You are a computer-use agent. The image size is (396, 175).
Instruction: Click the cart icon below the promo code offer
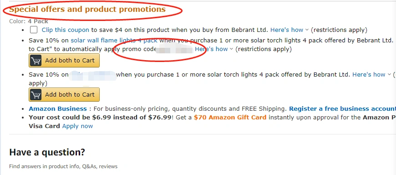click(x=36, y=61)
